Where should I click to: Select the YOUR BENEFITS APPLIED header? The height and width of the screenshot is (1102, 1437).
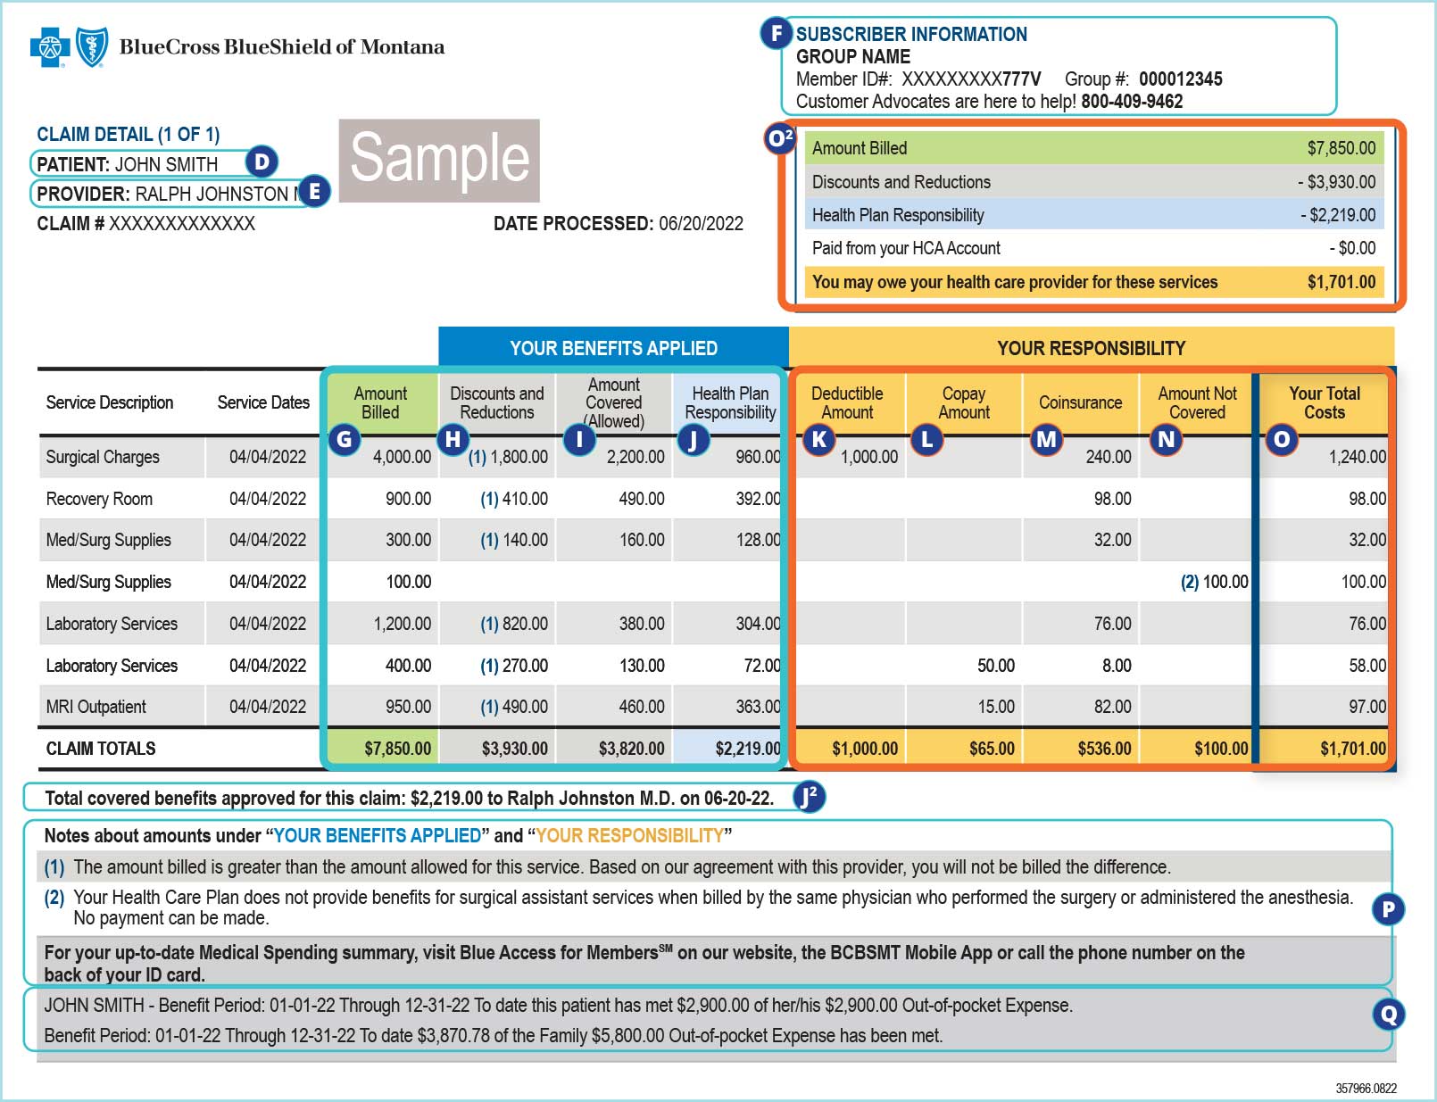pyautogui.click(x=613, y=348)
